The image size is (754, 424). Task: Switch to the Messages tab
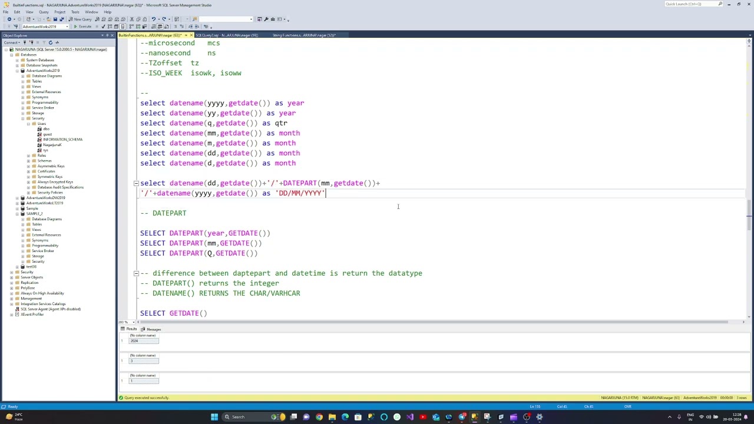coord(151,329)
